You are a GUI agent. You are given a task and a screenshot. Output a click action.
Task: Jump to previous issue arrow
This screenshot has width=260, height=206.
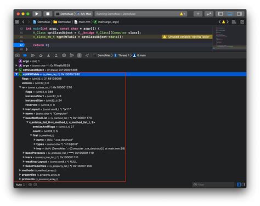[x=219, y=22]
